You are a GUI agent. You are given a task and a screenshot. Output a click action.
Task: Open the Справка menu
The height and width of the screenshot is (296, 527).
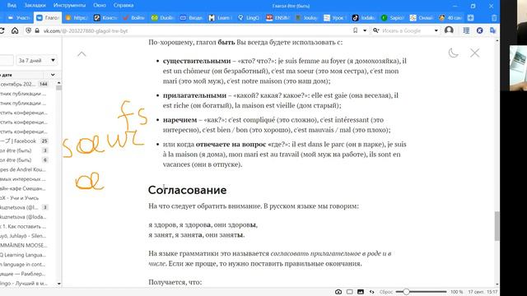coord(124,6)
